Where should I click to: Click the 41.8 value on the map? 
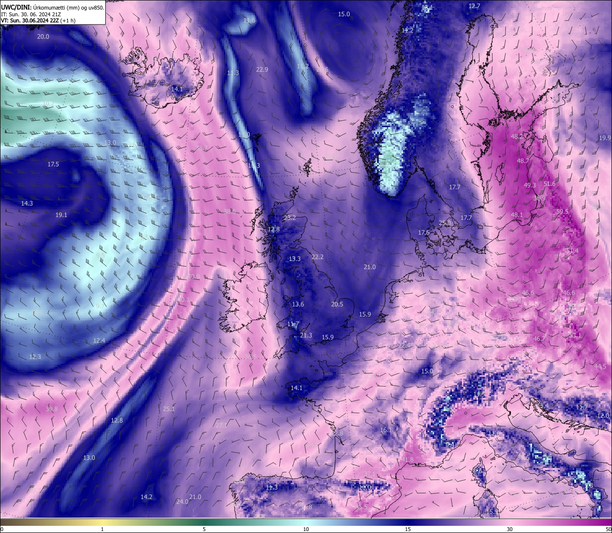[x=407, y=460]
